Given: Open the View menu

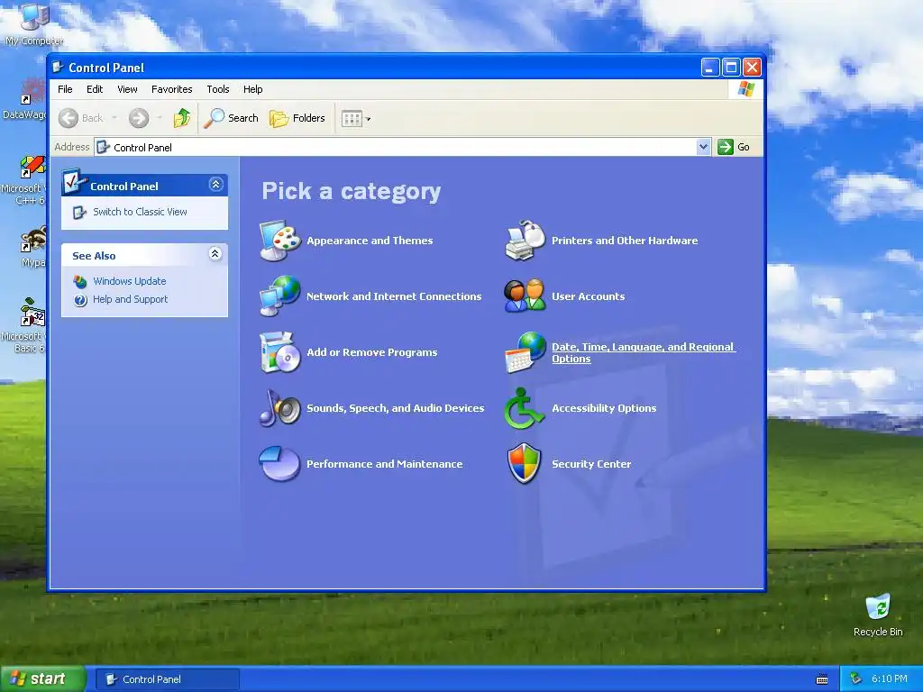Looking at the screenshot, I should [127, 89].
